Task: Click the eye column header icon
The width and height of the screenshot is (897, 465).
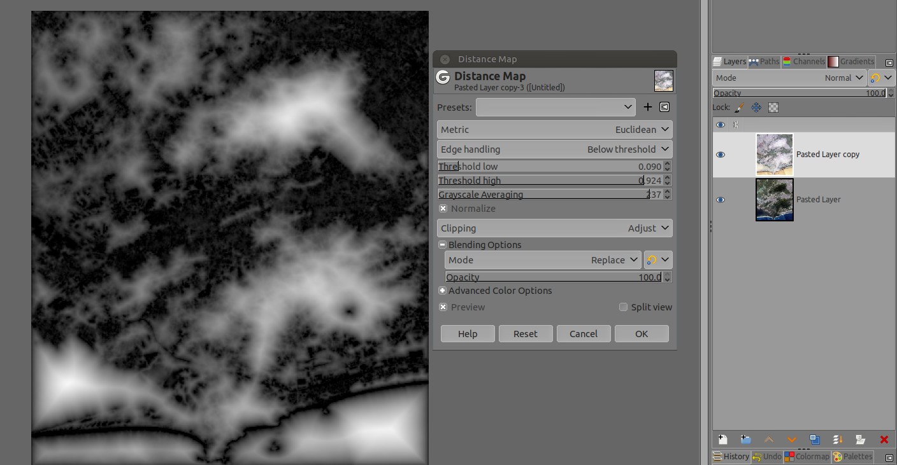Action: (x=721, y=125)
